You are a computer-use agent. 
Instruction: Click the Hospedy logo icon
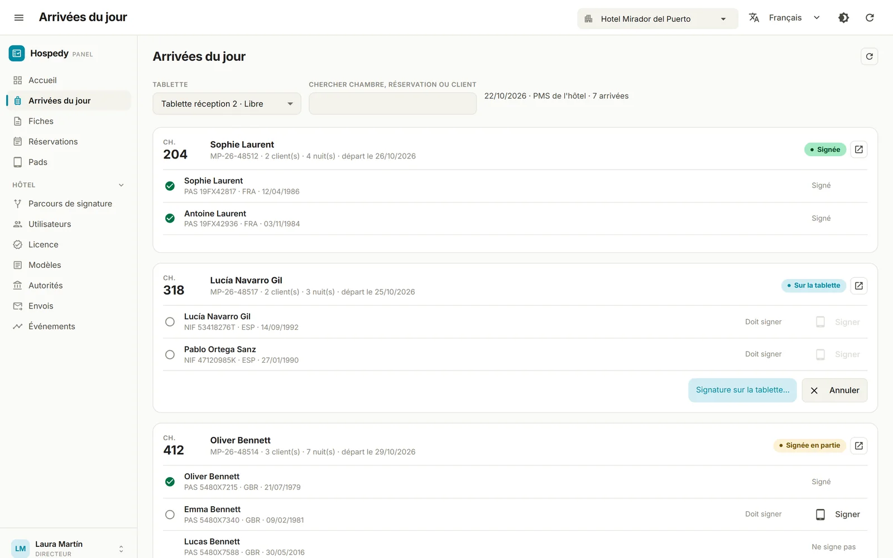[17, 53]
